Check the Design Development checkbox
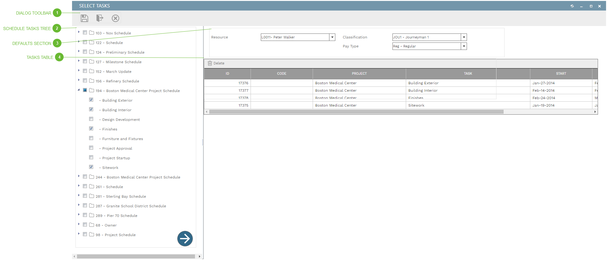The height and width of the screenshot is (260, 607). tap(91, 119)
